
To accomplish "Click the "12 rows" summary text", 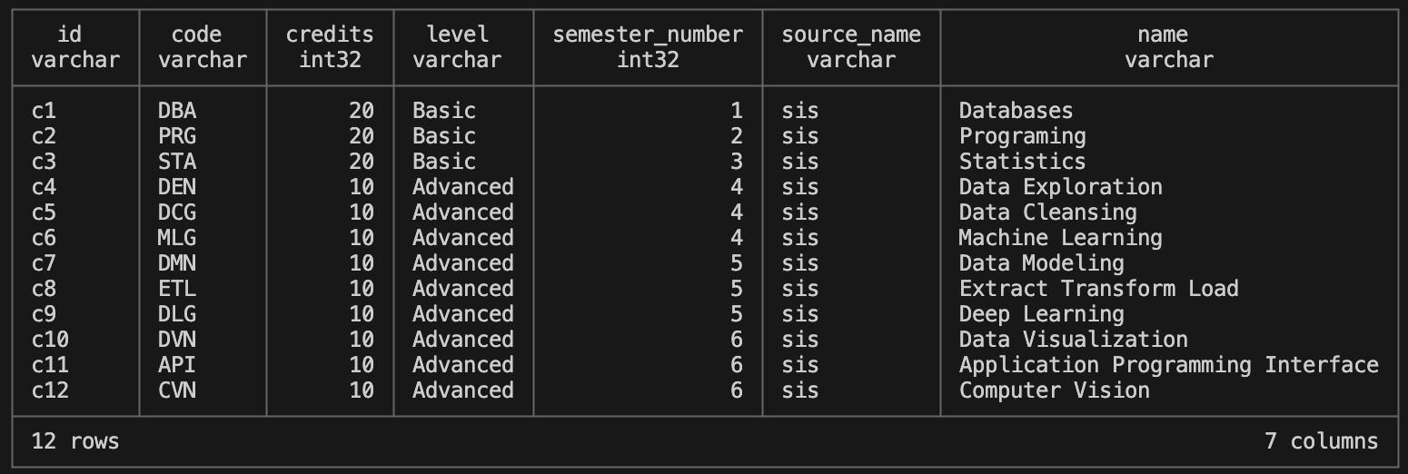I will point(75,441).
